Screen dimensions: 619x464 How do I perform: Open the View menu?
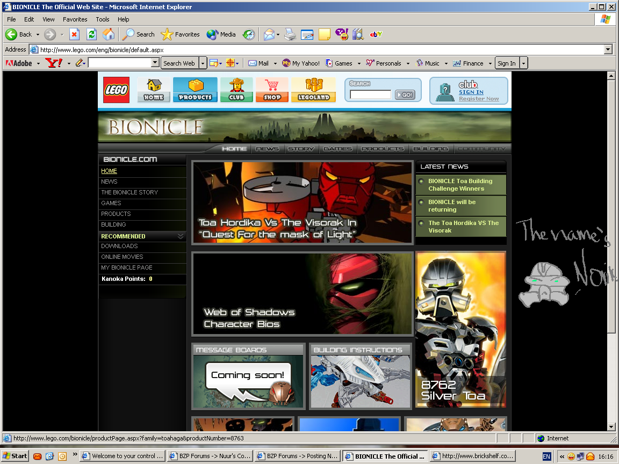[48, 19]
